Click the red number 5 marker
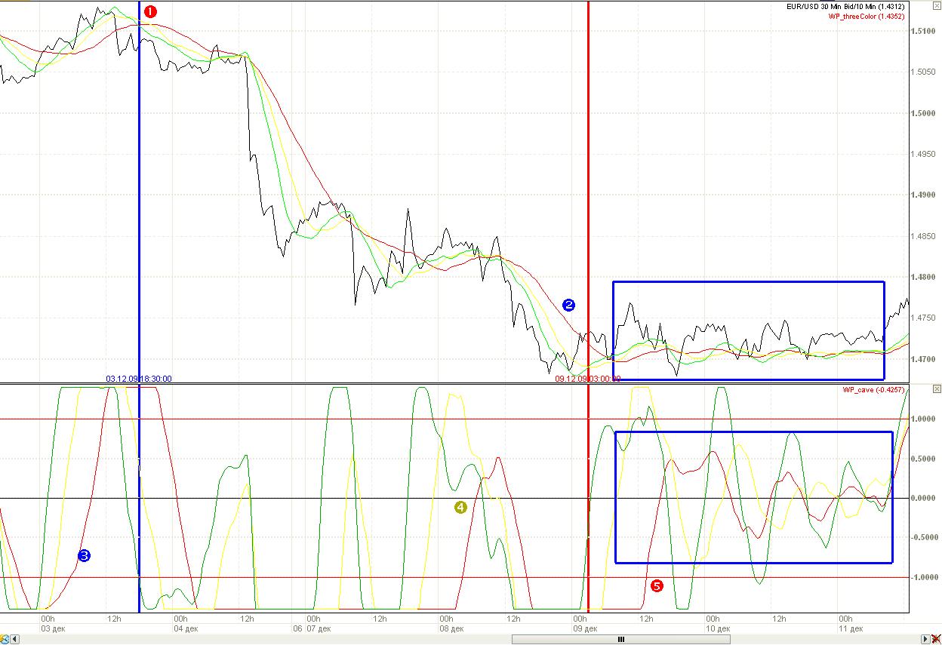The height and width of the screenshot is (645, 942). (x=657, y=585)
